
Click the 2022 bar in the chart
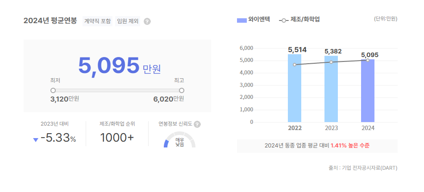295,88
